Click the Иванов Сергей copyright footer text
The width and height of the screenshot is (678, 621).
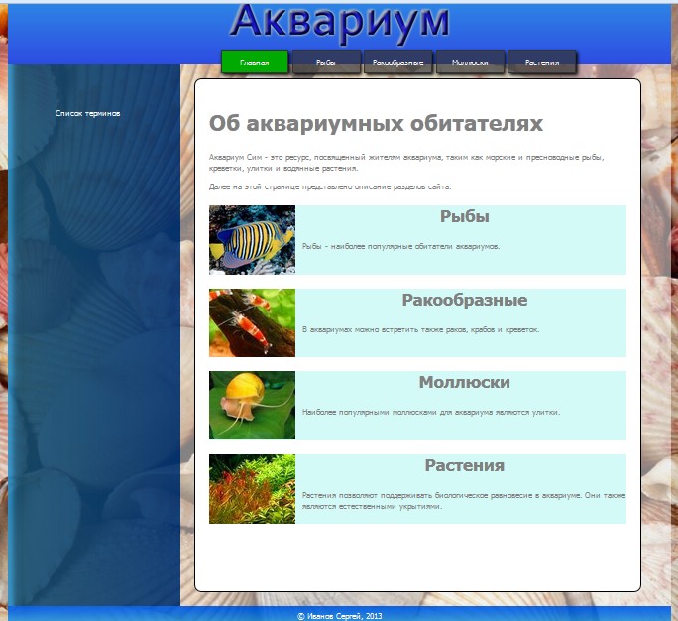click(339, 615)
